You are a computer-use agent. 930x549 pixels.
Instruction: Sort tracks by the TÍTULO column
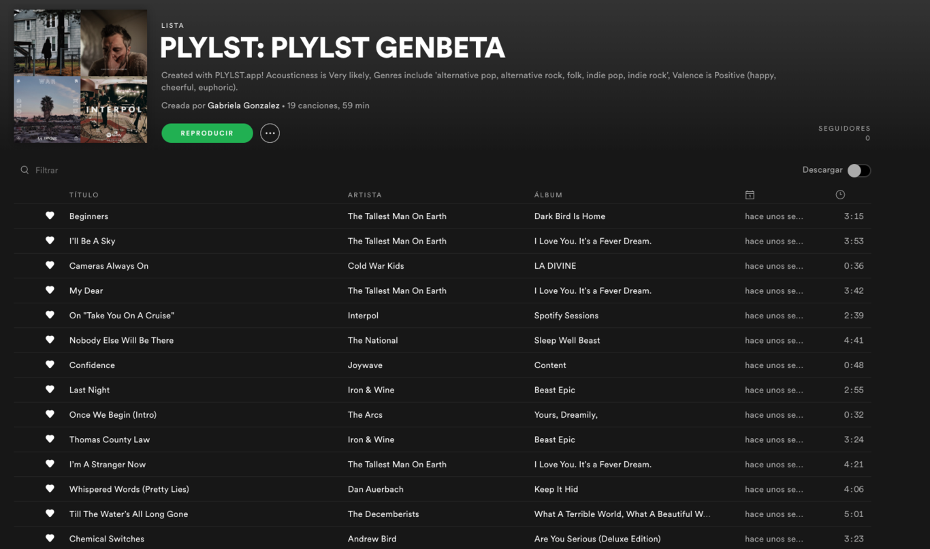point(84,195)
